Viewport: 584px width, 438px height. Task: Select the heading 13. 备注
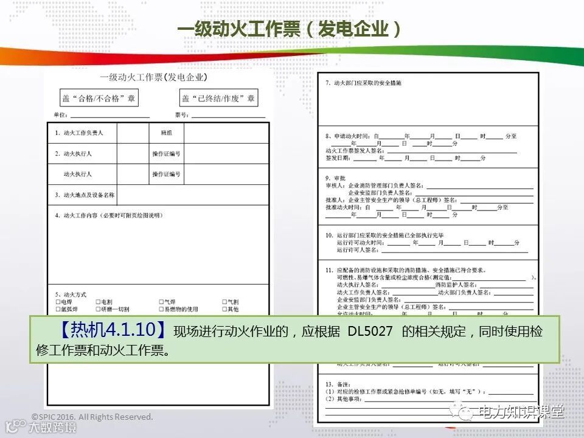338,384
